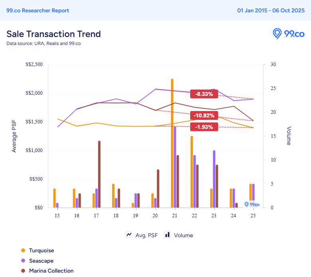Click the -8.33% trend label
Viewport: 311px width, 277px height.
click(x=204, y=94)
